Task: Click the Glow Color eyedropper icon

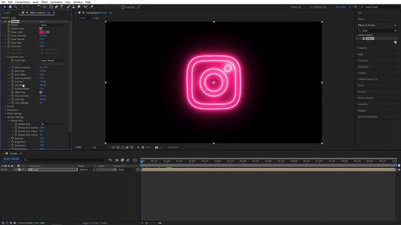Action: (48, 32)
